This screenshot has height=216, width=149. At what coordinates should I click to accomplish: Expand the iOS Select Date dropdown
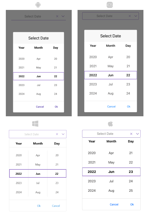pos(135,16)
